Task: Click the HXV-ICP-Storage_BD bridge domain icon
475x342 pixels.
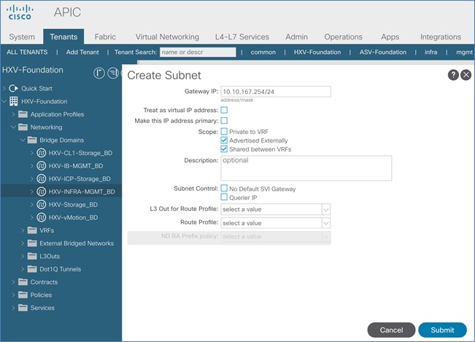Action: pos(41,178)
